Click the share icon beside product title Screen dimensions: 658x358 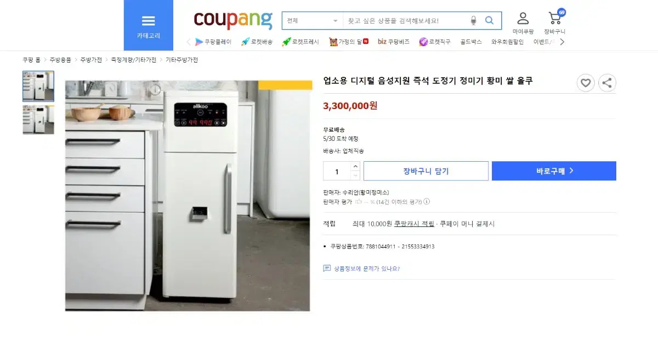tap(607, 83)
